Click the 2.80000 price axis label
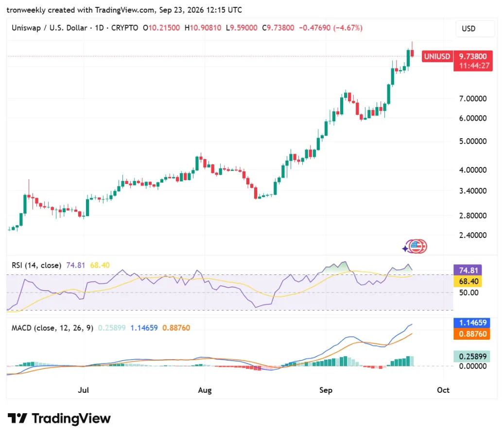This screenshot has width=504, height=438. (472, 216)
